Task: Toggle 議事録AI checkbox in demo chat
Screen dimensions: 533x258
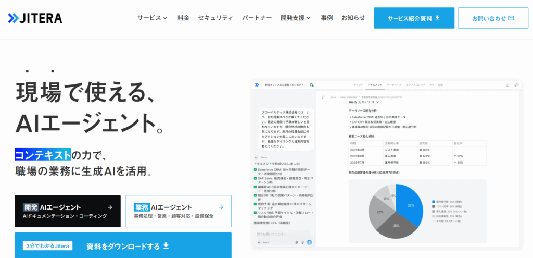Action: tap(255, 187)
